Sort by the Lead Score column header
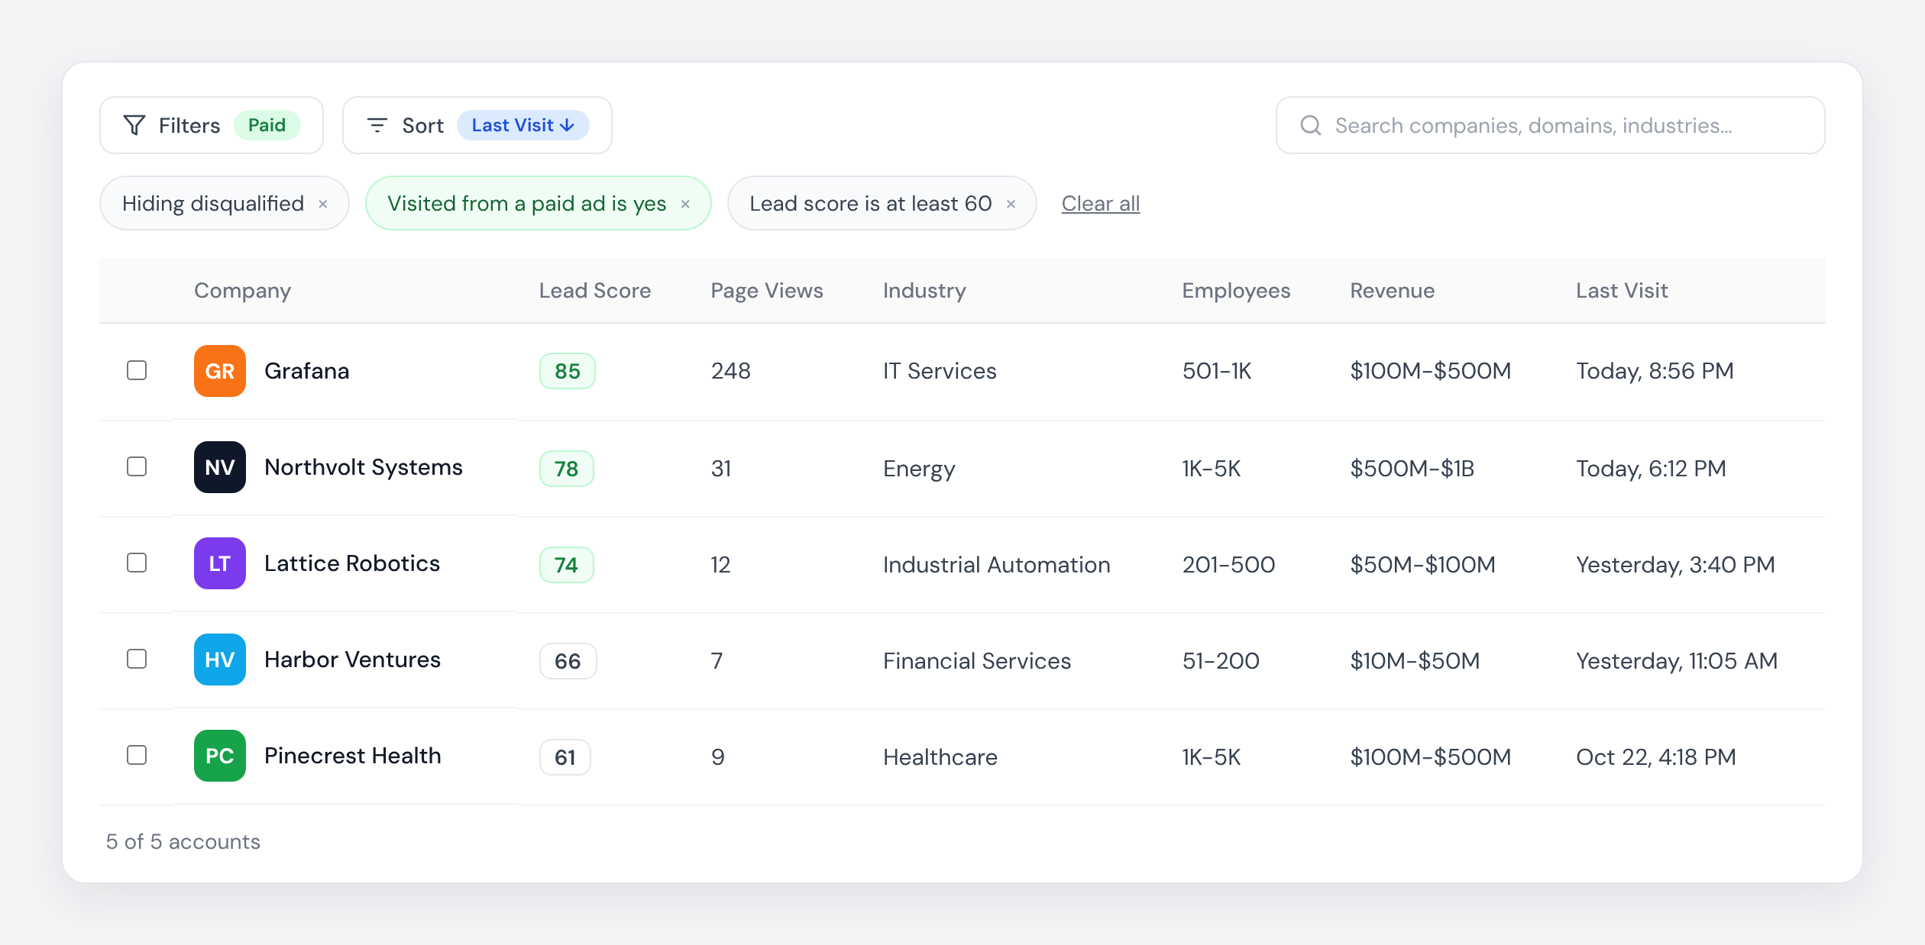The image size is (1925, 945). point(595,291)
